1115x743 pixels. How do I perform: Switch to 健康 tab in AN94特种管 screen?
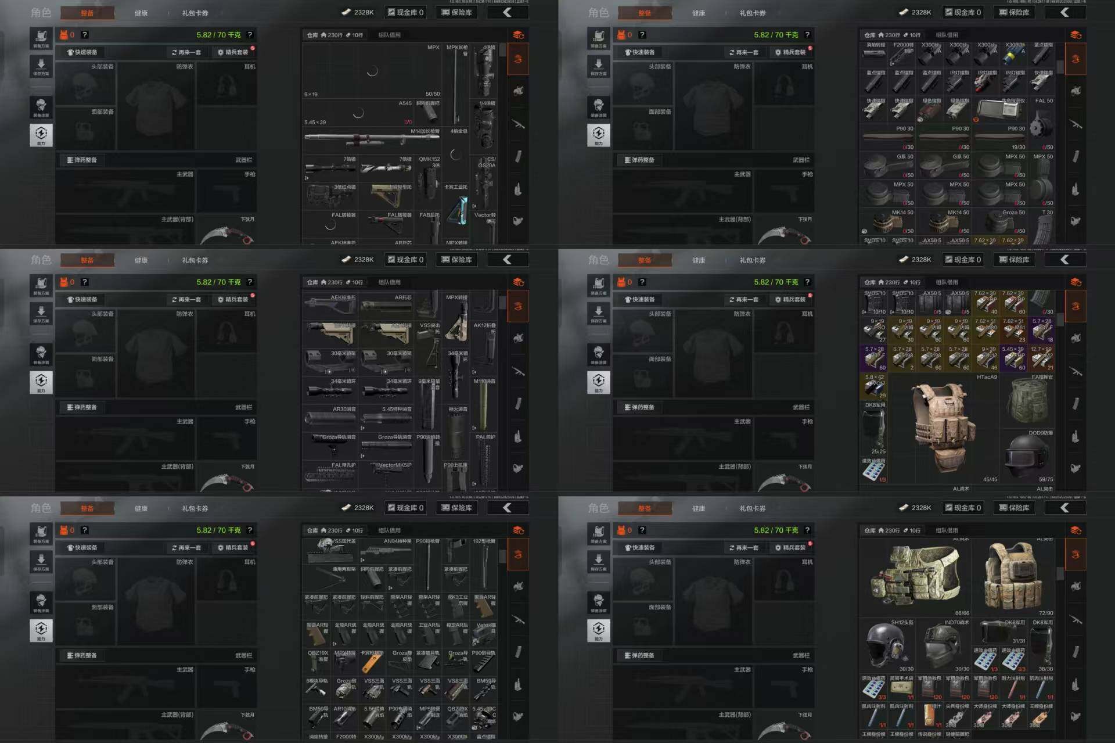(141, 508)
